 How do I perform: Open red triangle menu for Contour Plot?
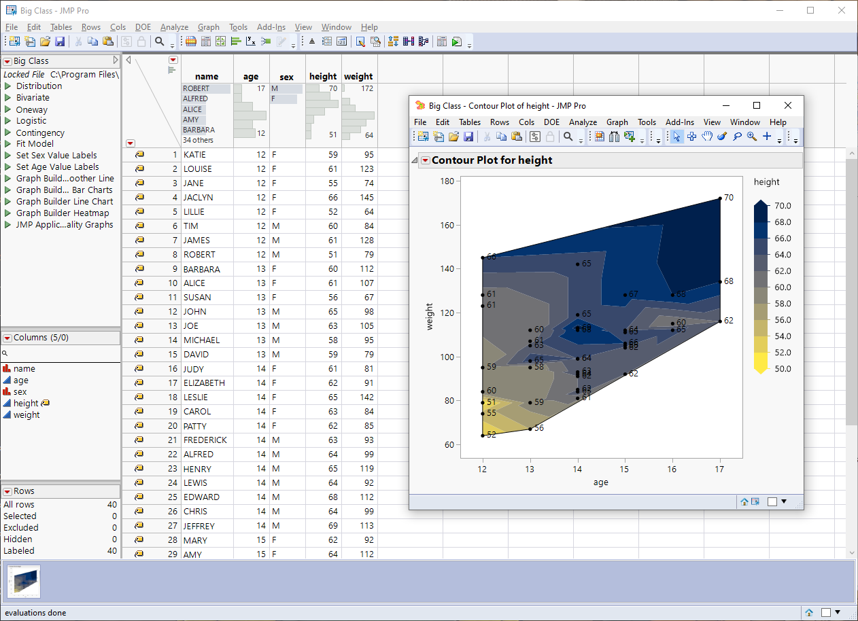[425, 160]
